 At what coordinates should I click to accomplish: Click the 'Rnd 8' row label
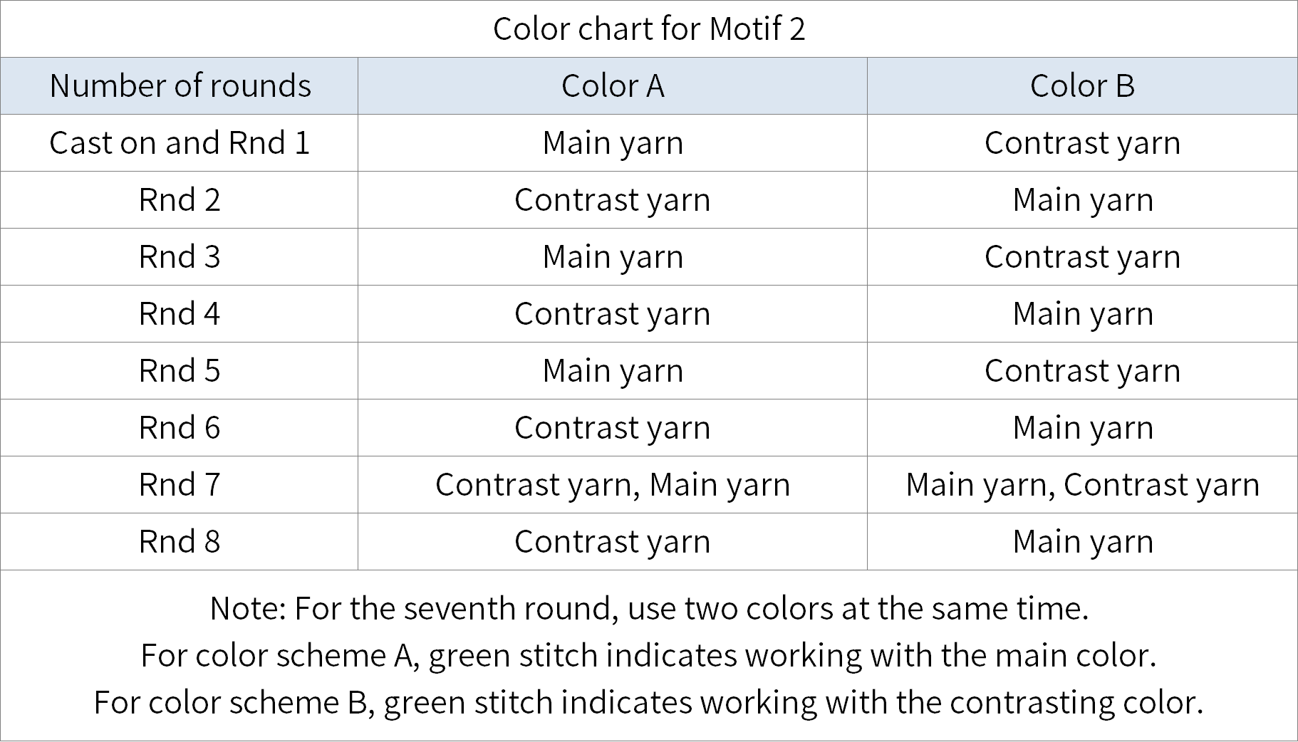click(x=180, y=541)
